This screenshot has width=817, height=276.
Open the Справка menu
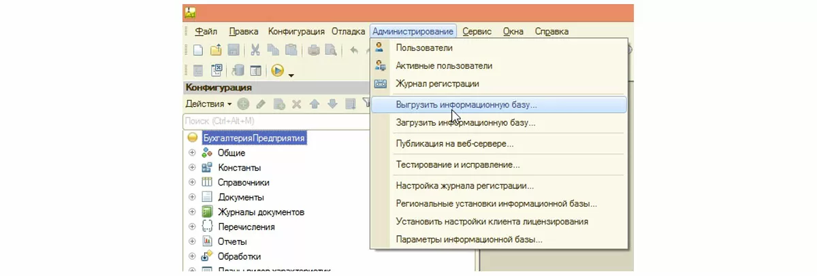click(551, 31)
